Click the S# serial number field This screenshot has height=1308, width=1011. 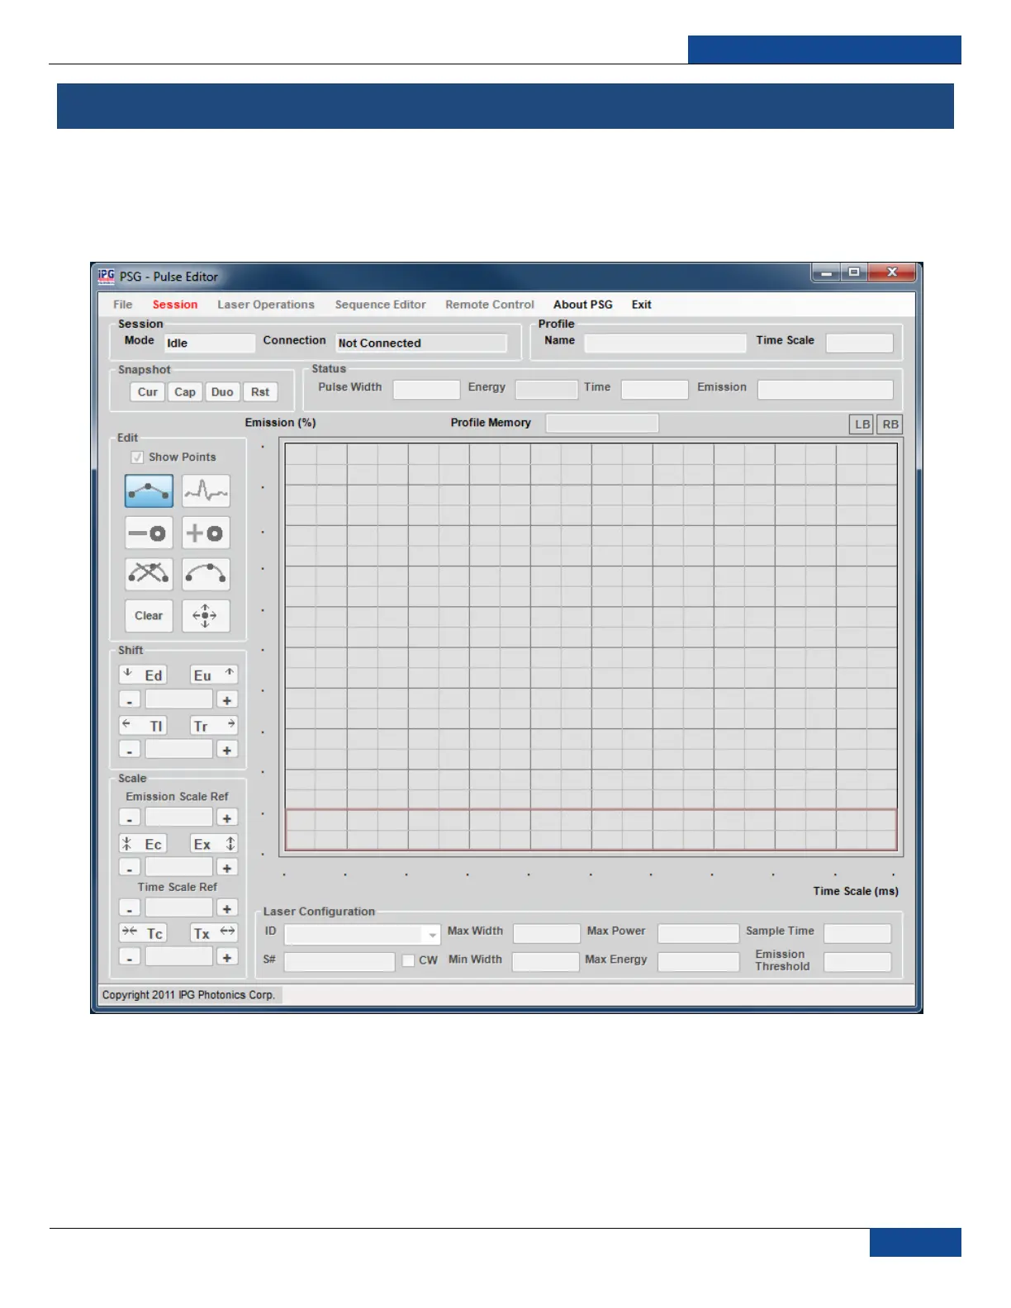(x=339, y=962)
